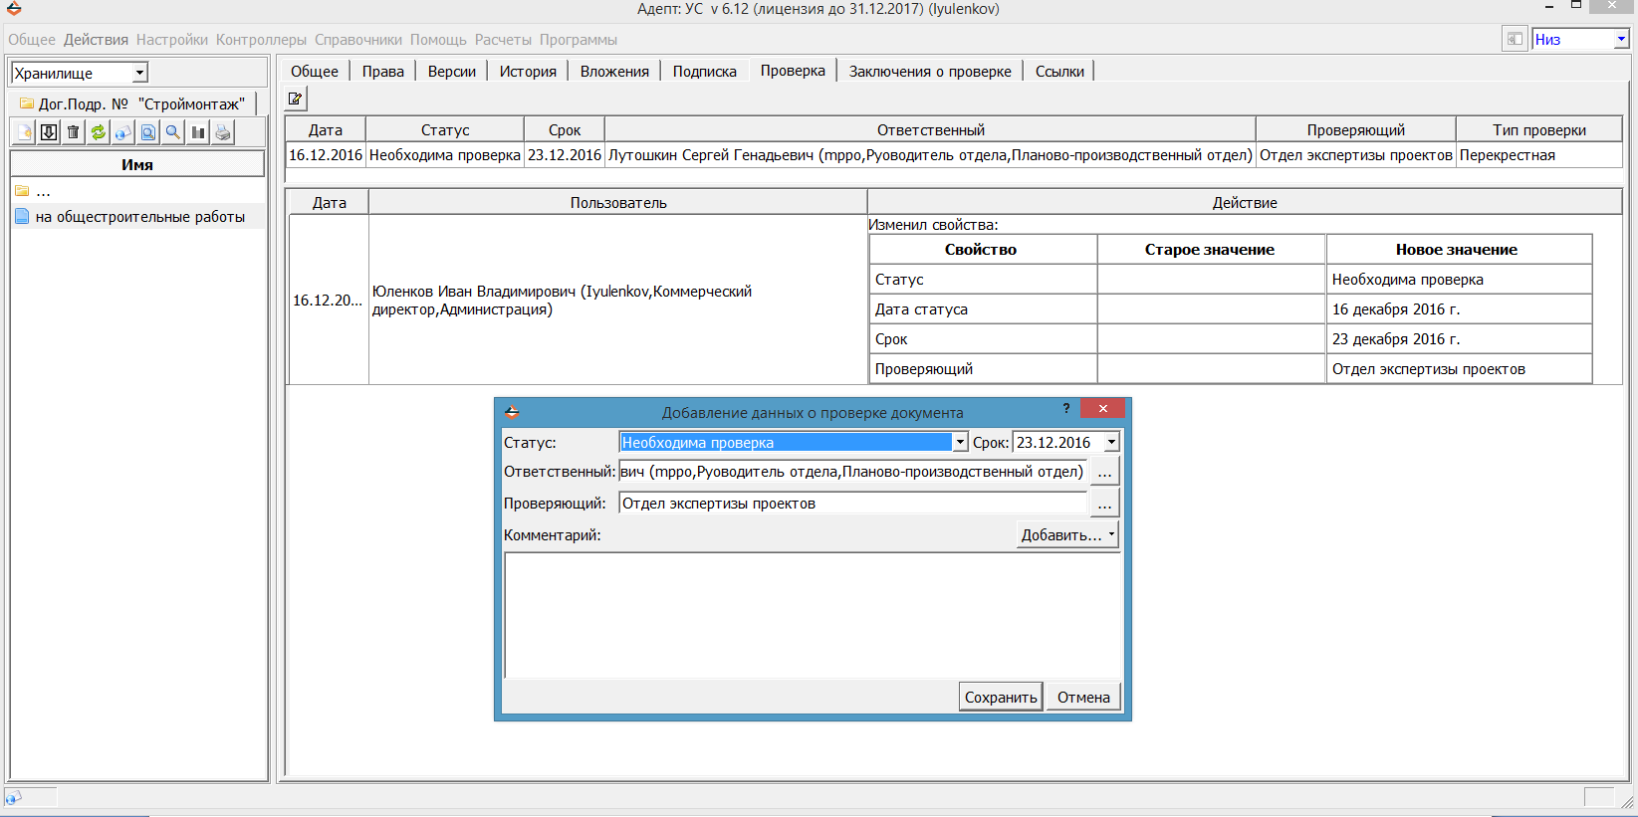Open the Срок date picker arrow

point(1112,443)
